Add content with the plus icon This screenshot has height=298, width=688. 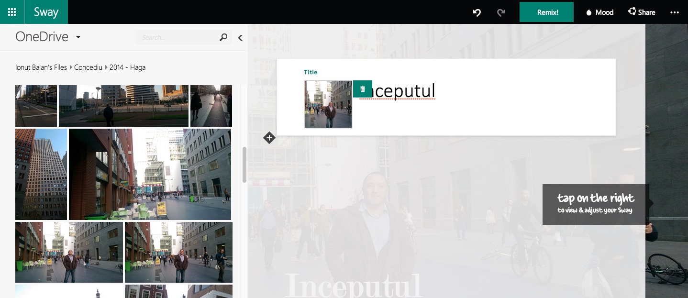pos(269,138)
